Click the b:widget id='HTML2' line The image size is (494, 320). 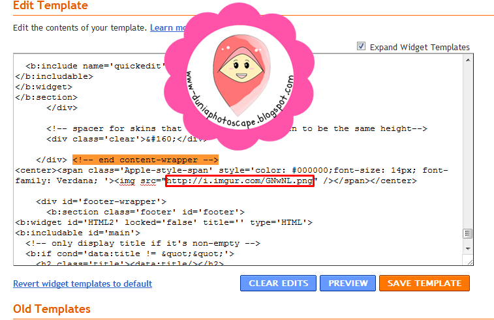164,222
